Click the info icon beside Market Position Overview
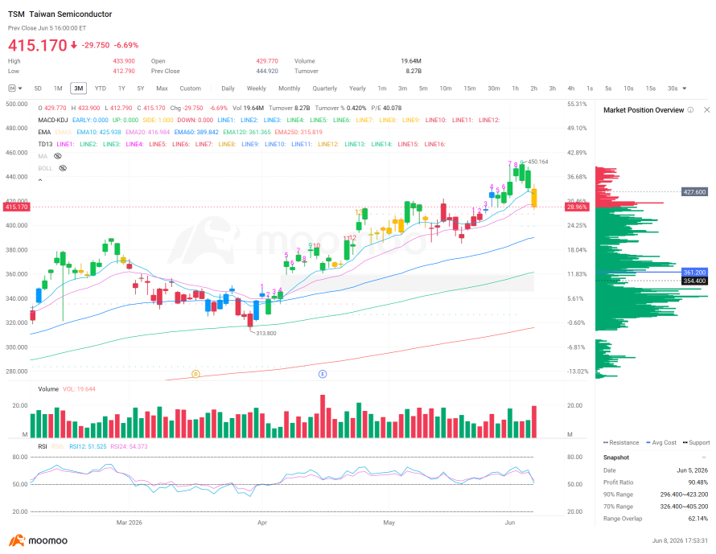Screen dimensions: 716x554 point(690,110)
